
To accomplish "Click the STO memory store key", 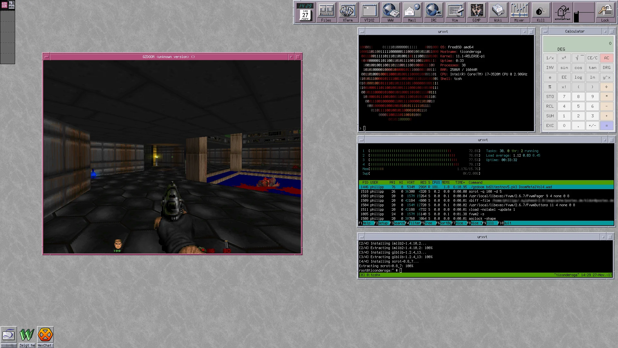I will 550,97.
